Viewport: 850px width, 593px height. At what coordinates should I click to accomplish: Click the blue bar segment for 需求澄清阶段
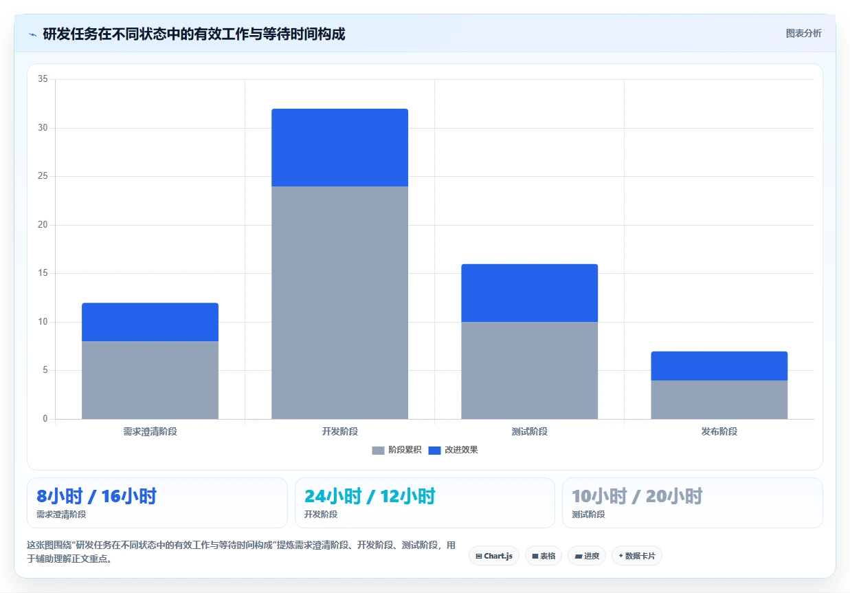(x=150, y=322)
